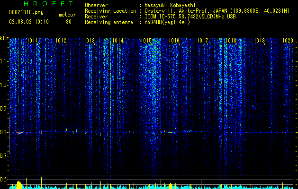The height and width of the screenshot is (189, 298).
Task: Click the 'Receiving antenna' field label
Action: [x=109, y=22]
